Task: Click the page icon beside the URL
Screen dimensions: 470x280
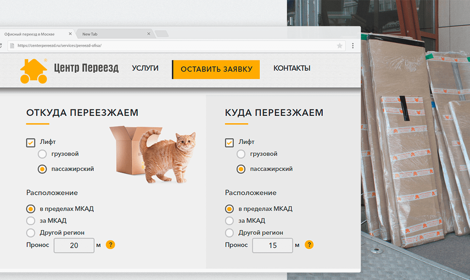Action: 12,46
